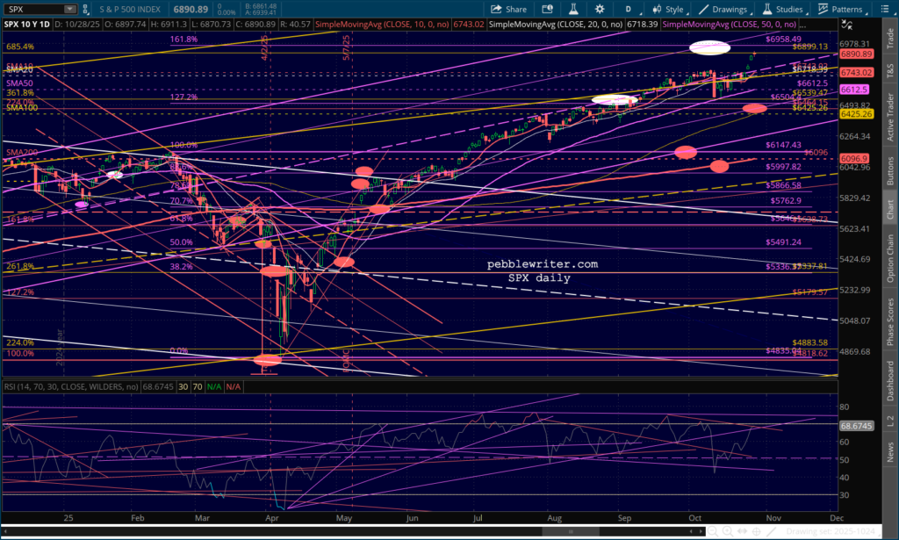899x540 pixels.
Task: Click the horizontal scrollbar thumb
Action: point(571,531)
